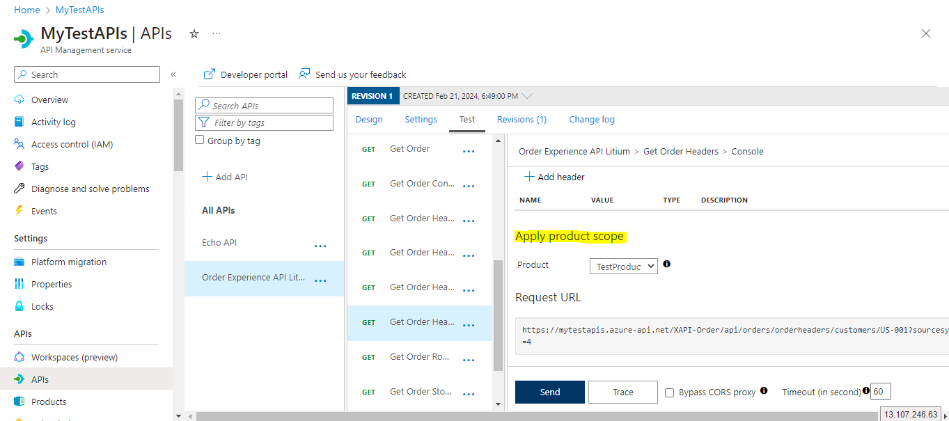Select the Get Order Ro... operation
Screen dimensions: 949x421
pos(420,357)
